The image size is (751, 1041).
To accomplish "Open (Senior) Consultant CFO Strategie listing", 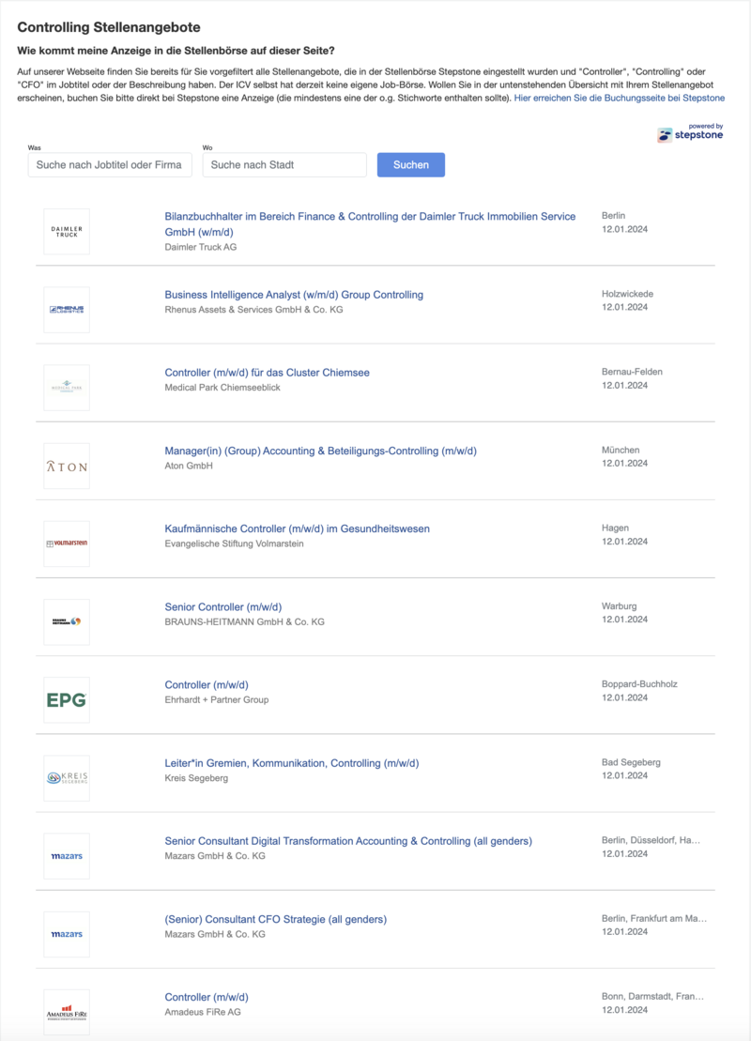I will click(x=275, y=919).
